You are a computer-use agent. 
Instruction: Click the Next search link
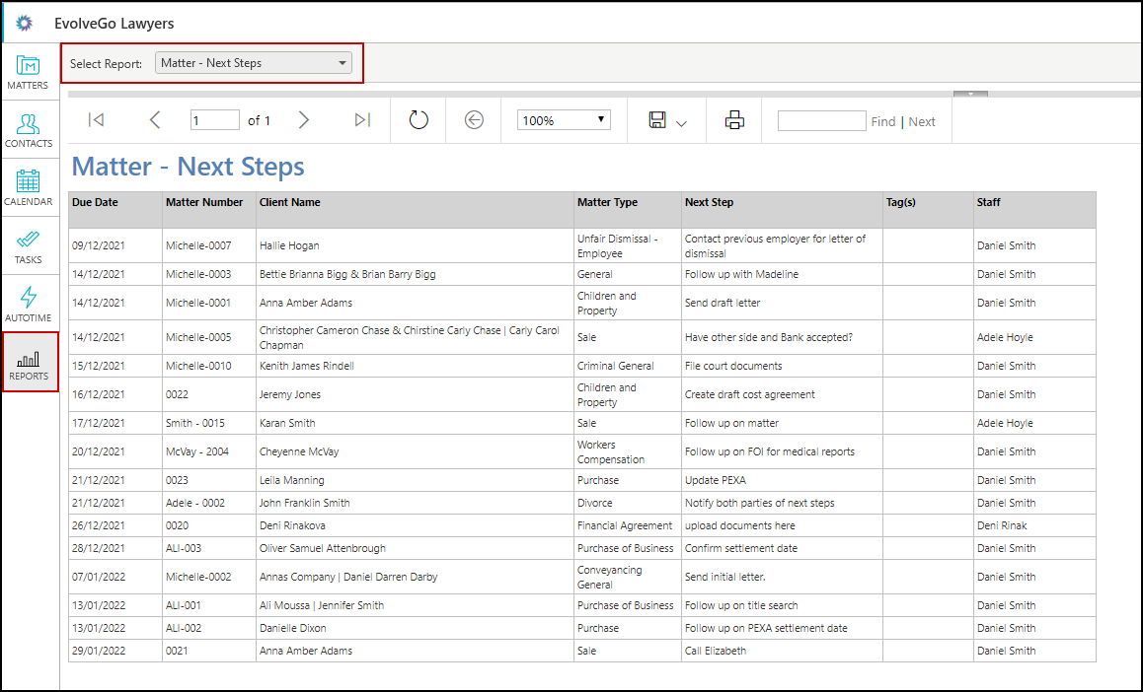pos(921,121)
